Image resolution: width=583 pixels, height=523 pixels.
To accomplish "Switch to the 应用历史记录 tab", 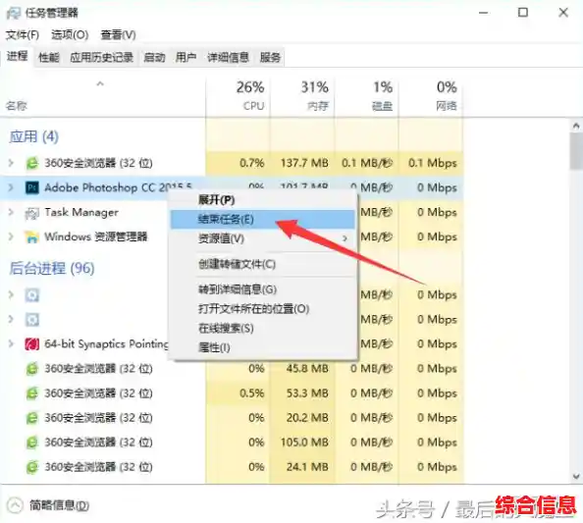I will tap(101, 57).
